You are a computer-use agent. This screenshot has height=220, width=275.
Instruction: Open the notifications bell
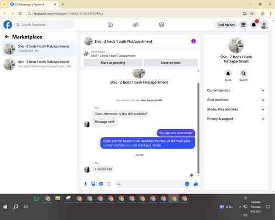point(254,25)
